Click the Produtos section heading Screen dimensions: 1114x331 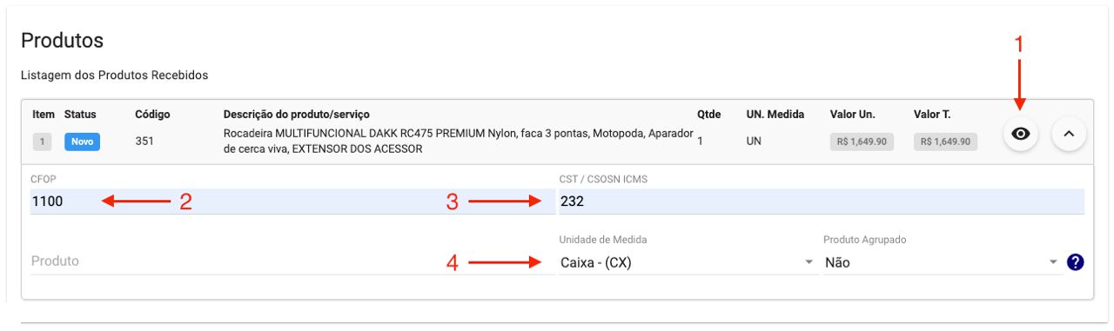point(62,40)
